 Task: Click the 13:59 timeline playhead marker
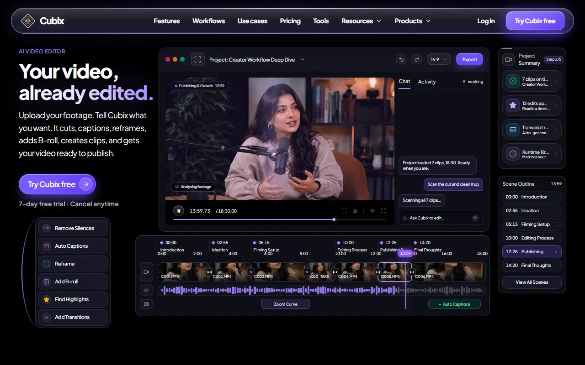(x=405, y=253)
